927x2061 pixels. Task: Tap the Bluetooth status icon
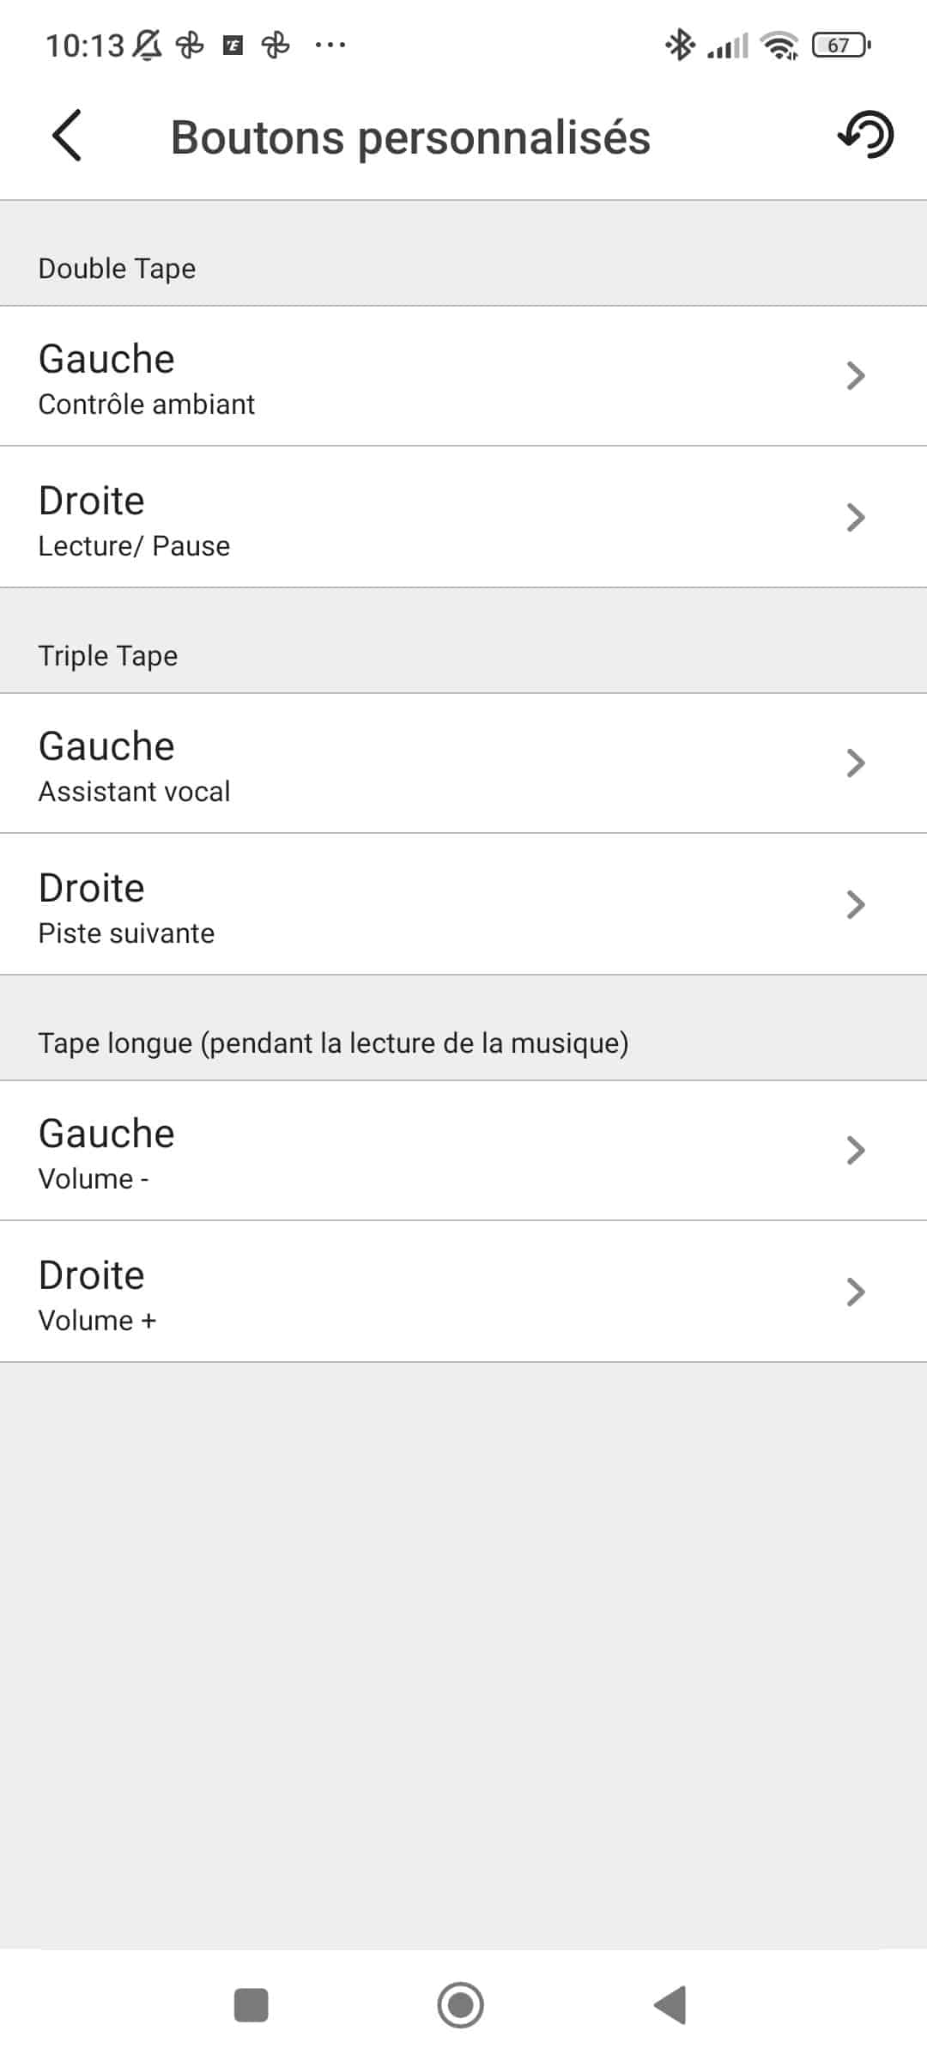(680, 45)
